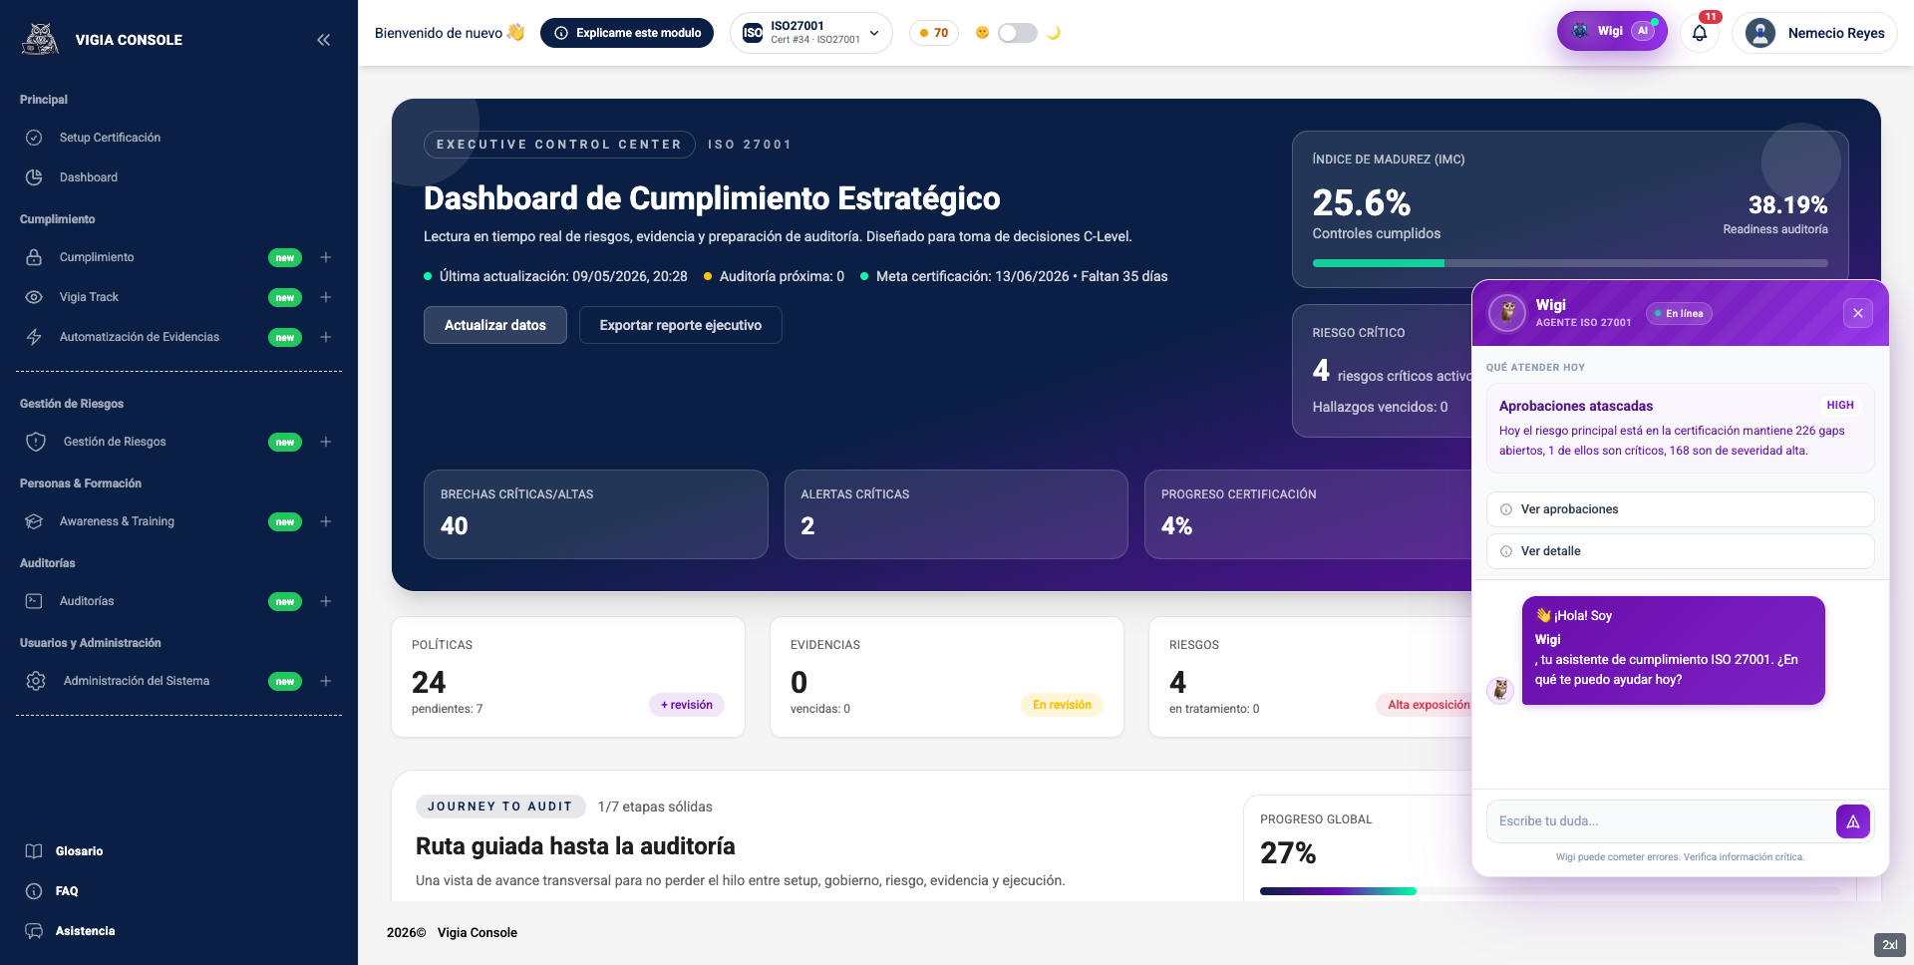Open Setup Certificación from the sidebar
Viewport: 1914px width, 965px height.
[110, 138]
